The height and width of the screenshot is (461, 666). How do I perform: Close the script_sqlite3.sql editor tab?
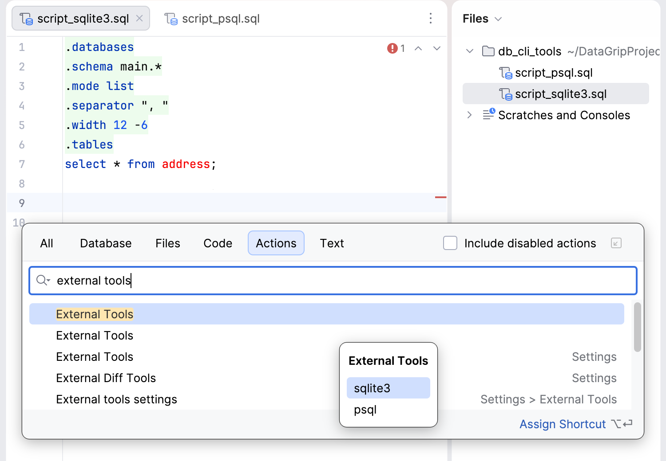[139, 18]
